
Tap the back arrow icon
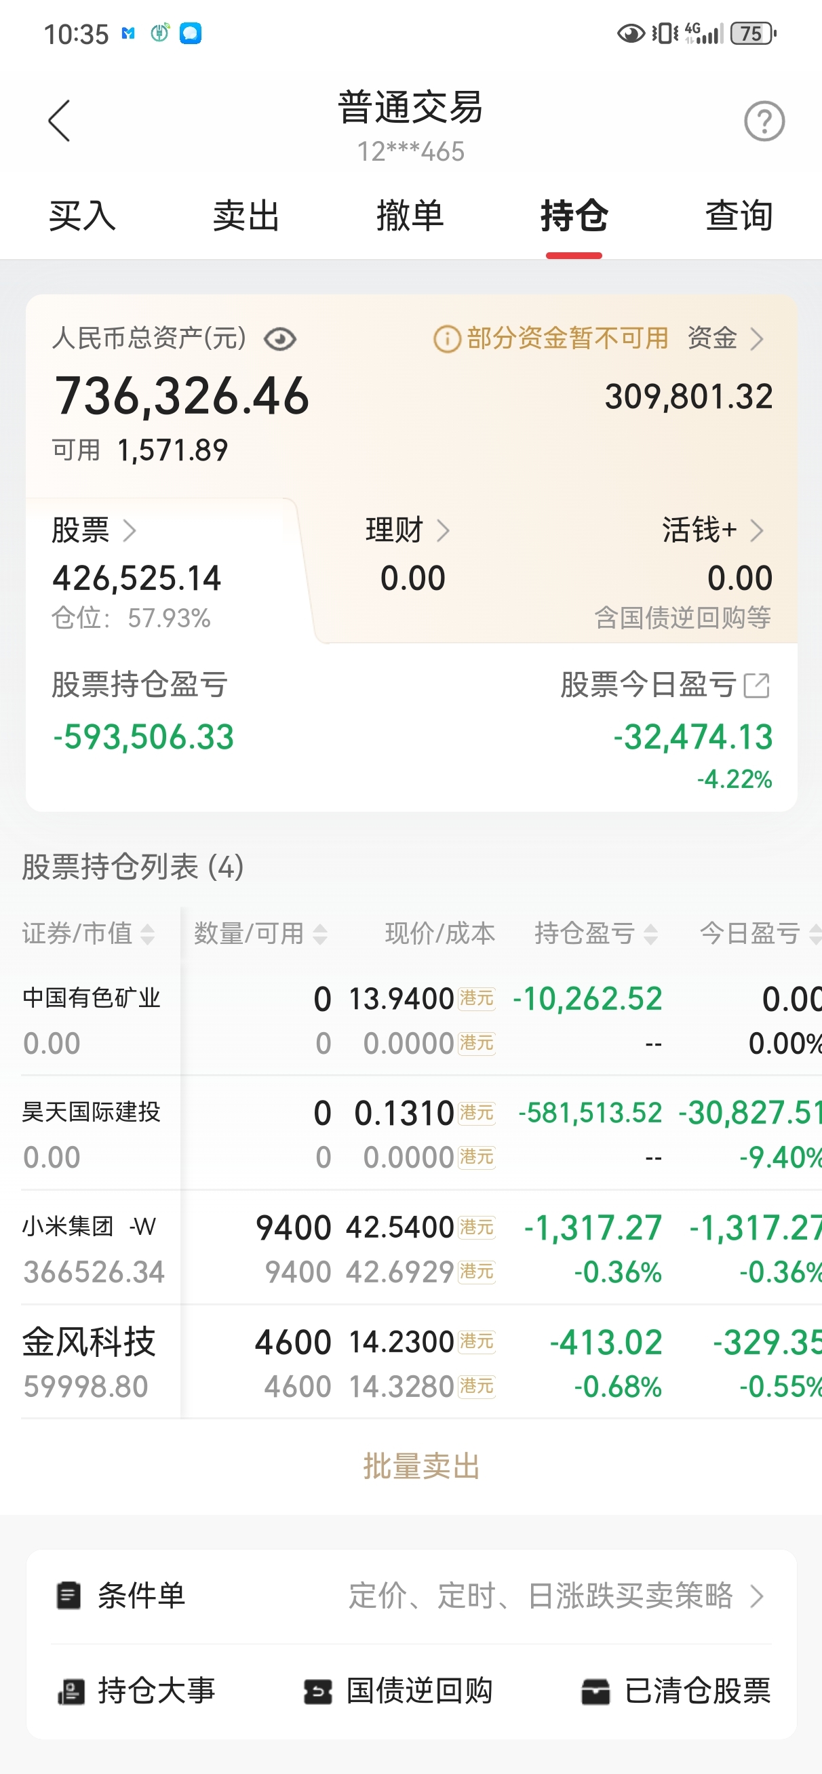pos(59,121)
